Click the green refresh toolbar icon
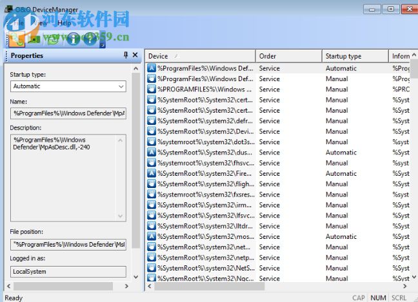This screenshot has width=418, height=302. tap(53, 39)
